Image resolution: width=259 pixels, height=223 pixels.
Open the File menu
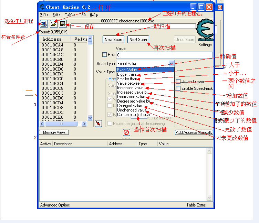pos(44,15)
